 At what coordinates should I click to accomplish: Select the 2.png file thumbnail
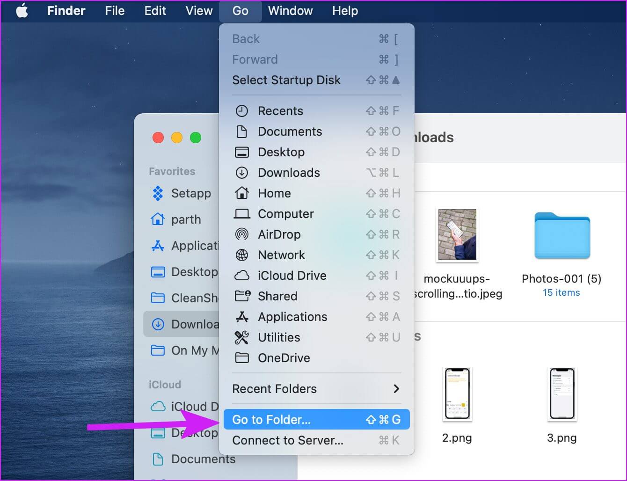coord(457,394)
